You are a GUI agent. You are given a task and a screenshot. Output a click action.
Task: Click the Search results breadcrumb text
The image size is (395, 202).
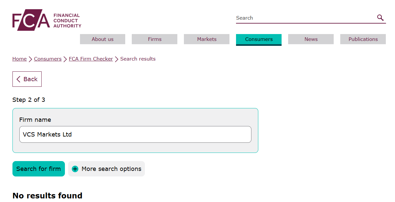click(138, 59)
